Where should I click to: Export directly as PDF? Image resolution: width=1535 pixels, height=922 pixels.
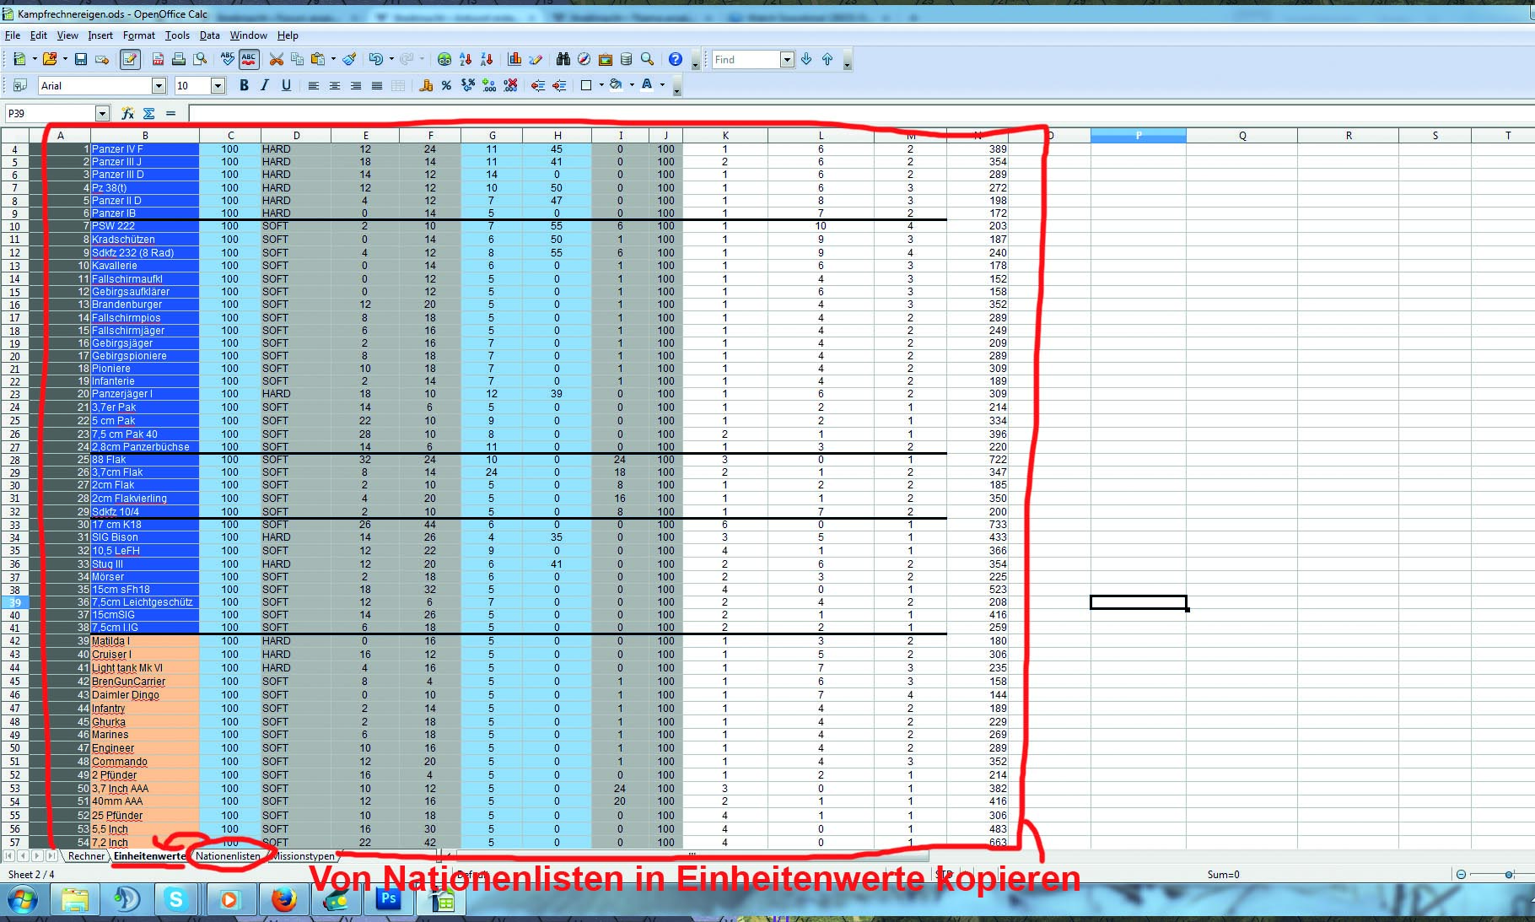(x=158, y=59)
